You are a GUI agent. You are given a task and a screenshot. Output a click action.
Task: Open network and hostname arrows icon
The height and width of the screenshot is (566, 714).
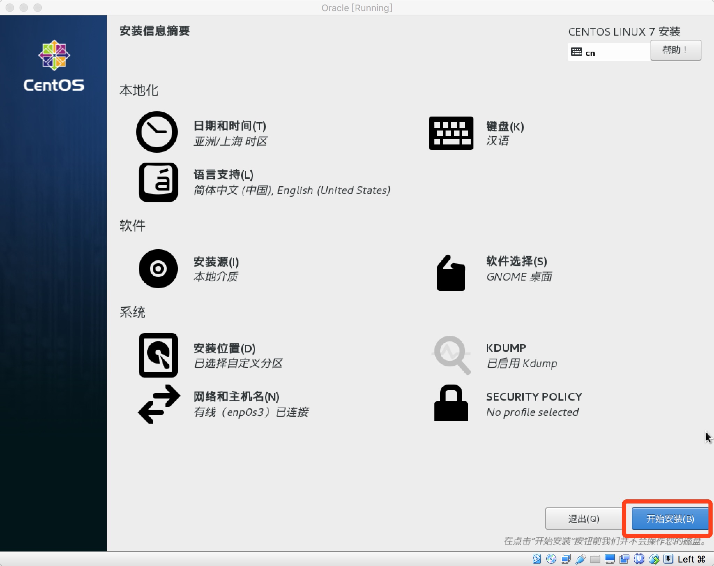tap(159, 404)
